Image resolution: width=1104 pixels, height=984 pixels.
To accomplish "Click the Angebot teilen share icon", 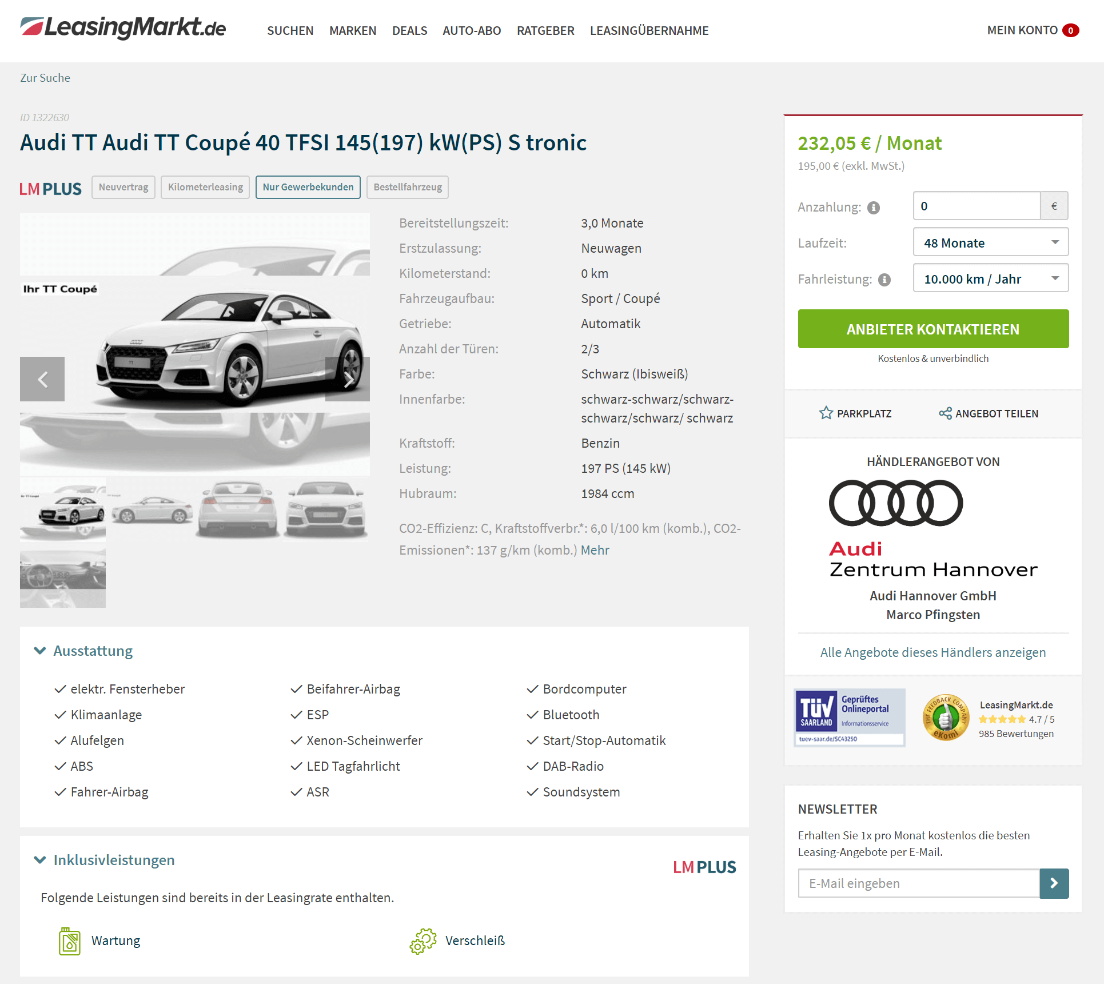I will point(945,413).
